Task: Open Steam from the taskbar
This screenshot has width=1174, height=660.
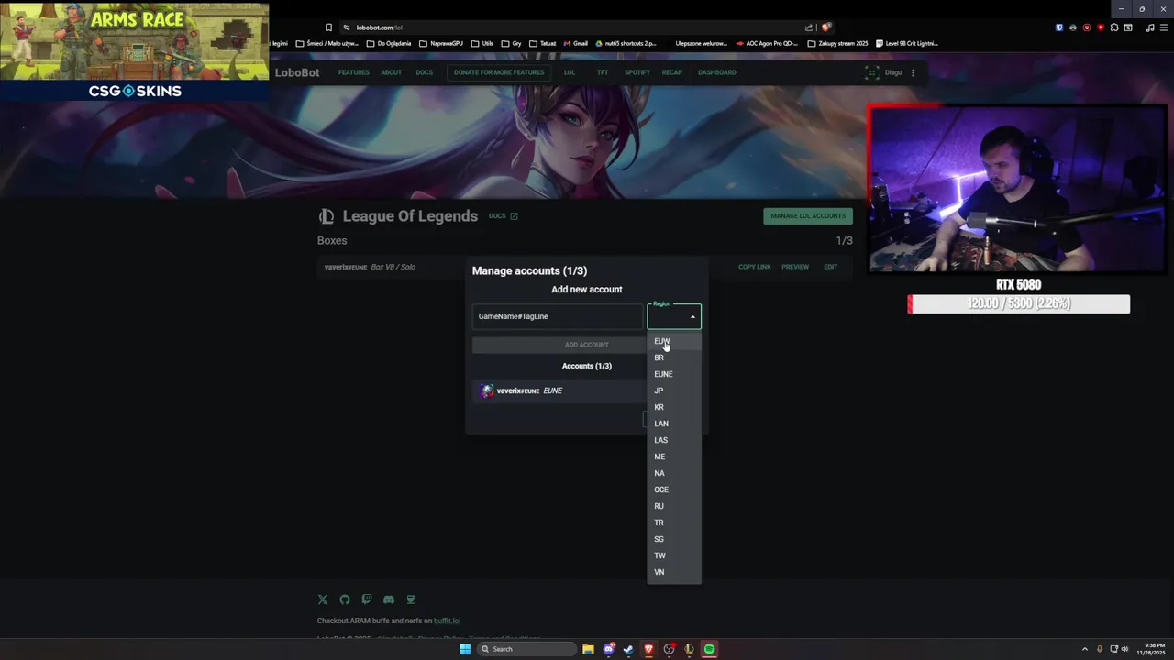Action: pyautogui.click(x=628, y=649)
